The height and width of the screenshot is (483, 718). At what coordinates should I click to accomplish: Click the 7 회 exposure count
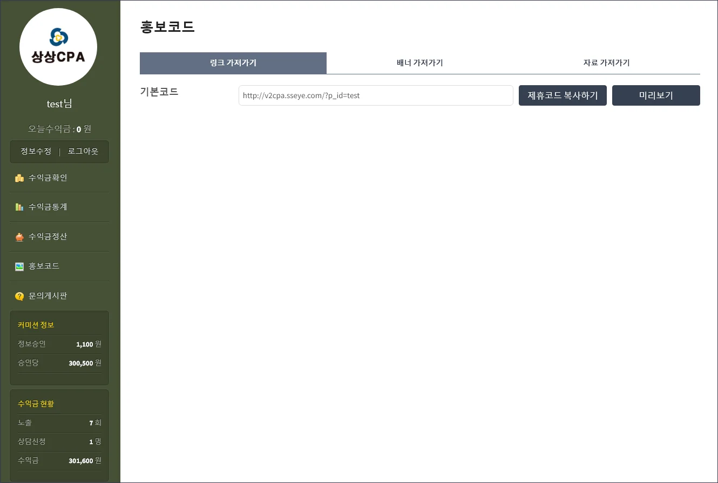pyautogui.click(x=95, y=423)
